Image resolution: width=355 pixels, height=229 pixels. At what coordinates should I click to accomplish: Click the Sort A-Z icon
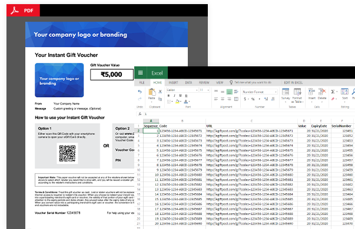point(344,92)
